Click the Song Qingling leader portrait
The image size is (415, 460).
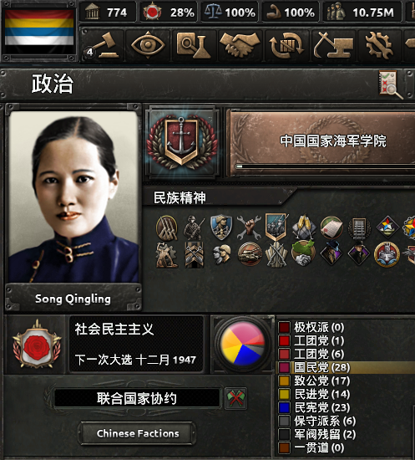[73, 197]
